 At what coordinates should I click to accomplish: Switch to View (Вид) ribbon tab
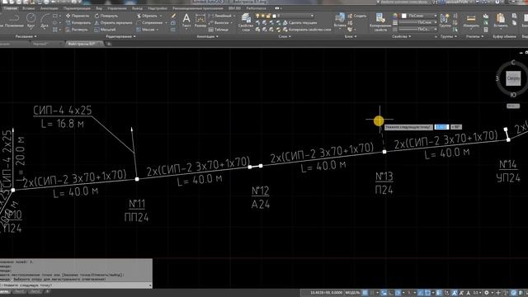(x=99, y=8)
